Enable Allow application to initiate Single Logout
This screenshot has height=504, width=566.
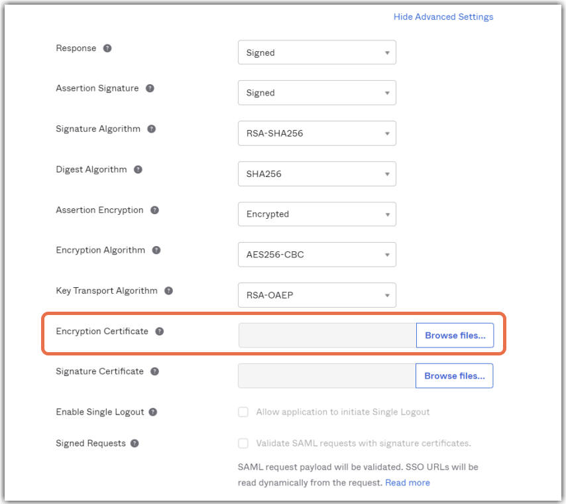[x=243, y=412]
